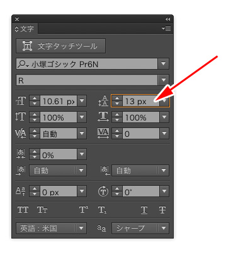Toggle All Caps (TT) style

point(23,210)
